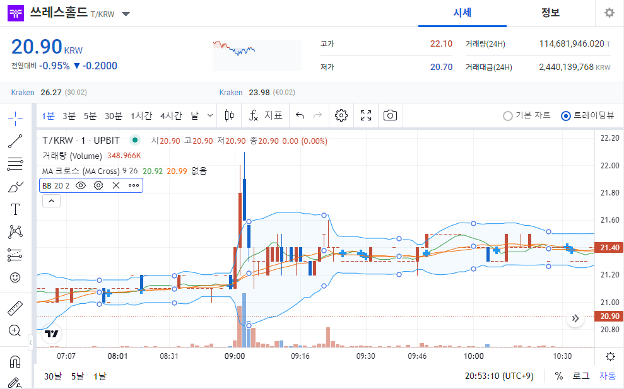Viewport: 624px width, 389px height.
Task: Open timezone at 20:53:10 (UTC+9)
Action: coord(499,376)
